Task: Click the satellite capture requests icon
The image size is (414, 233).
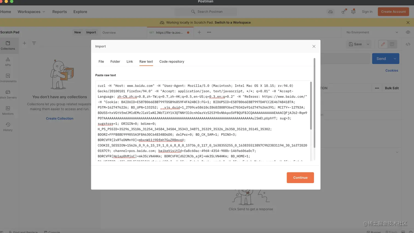Action: (x=344, y=12)
